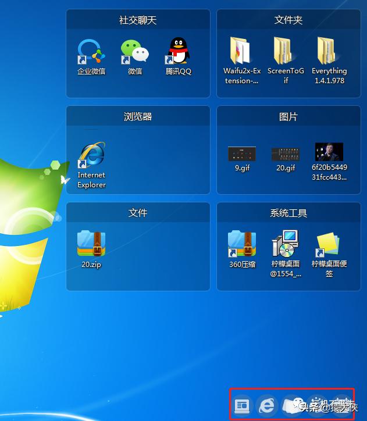
Task: Open the news panel icon in bottom dock
Action: click(x=242, y=405)
